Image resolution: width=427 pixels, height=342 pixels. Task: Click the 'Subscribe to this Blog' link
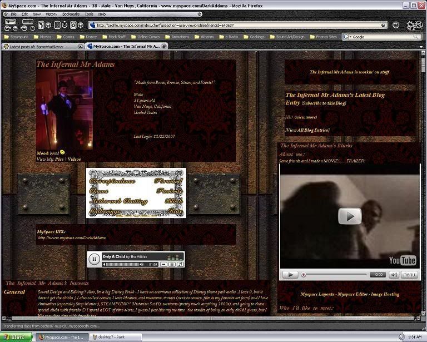pos(324,103)
